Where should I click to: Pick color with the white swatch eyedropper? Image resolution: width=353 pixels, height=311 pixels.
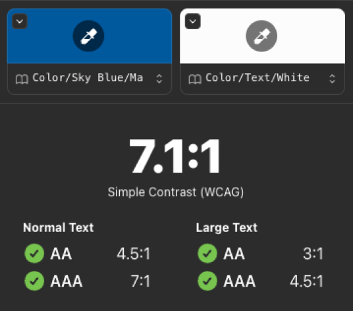[x=261, y=36]
